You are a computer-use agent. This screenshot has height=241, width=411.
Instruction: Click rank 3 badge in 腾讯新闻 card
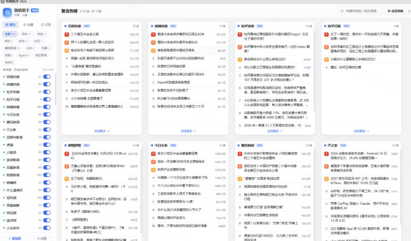tap(240, 179)
